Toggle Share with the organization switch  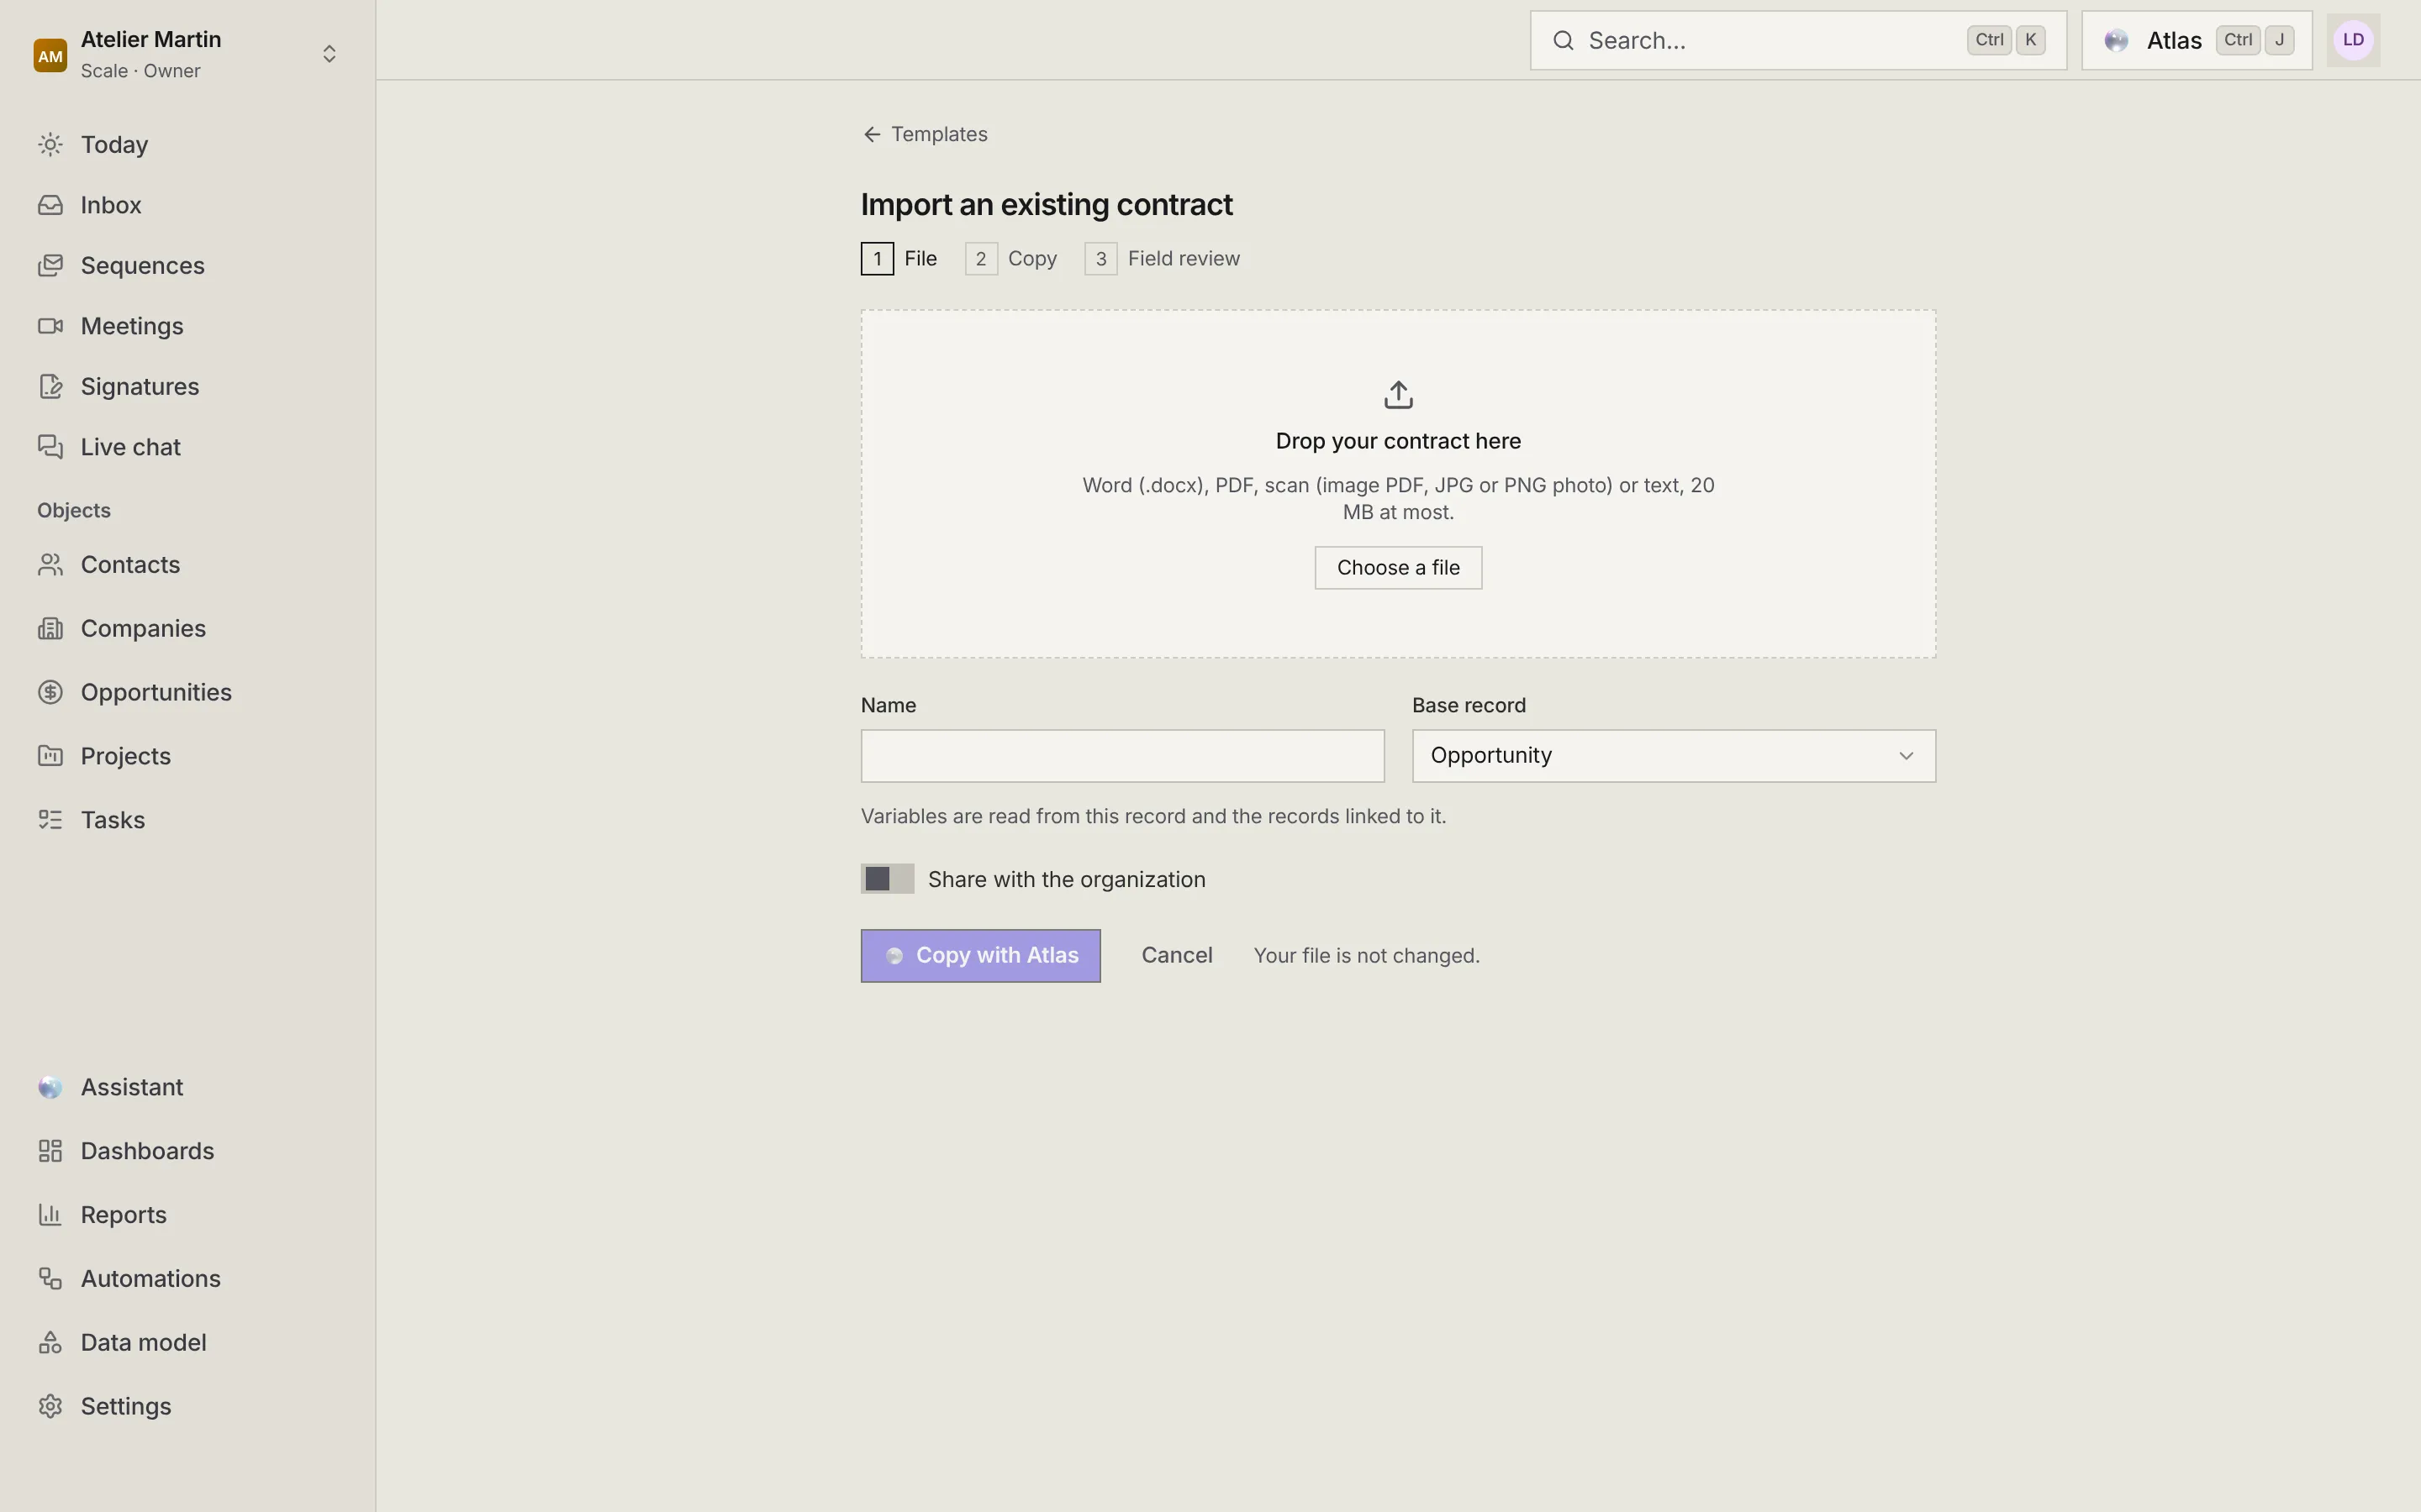[888, 879]
